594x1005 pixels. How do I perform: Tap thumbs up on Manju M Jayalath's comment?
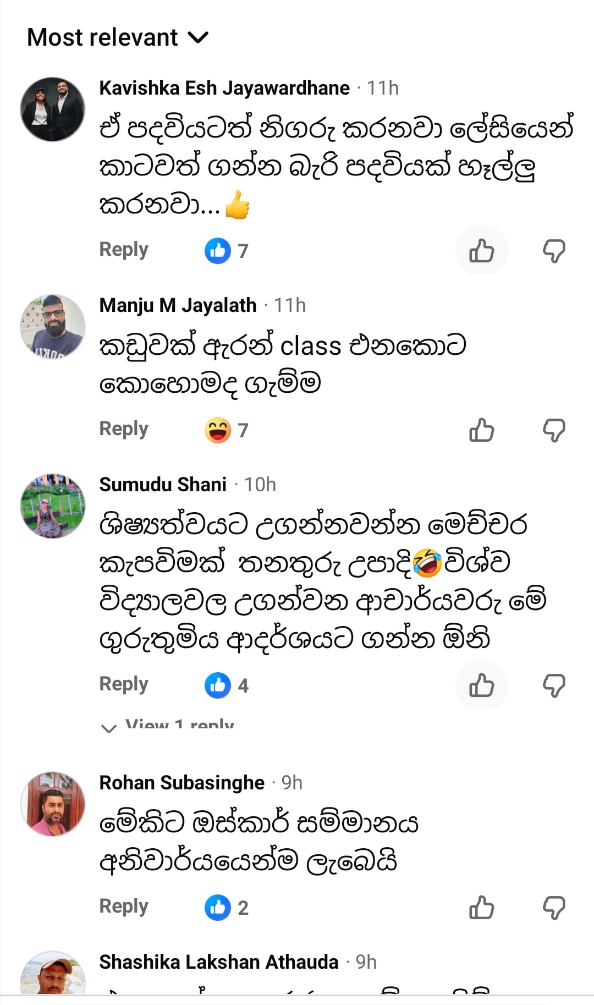pos(481,430)
